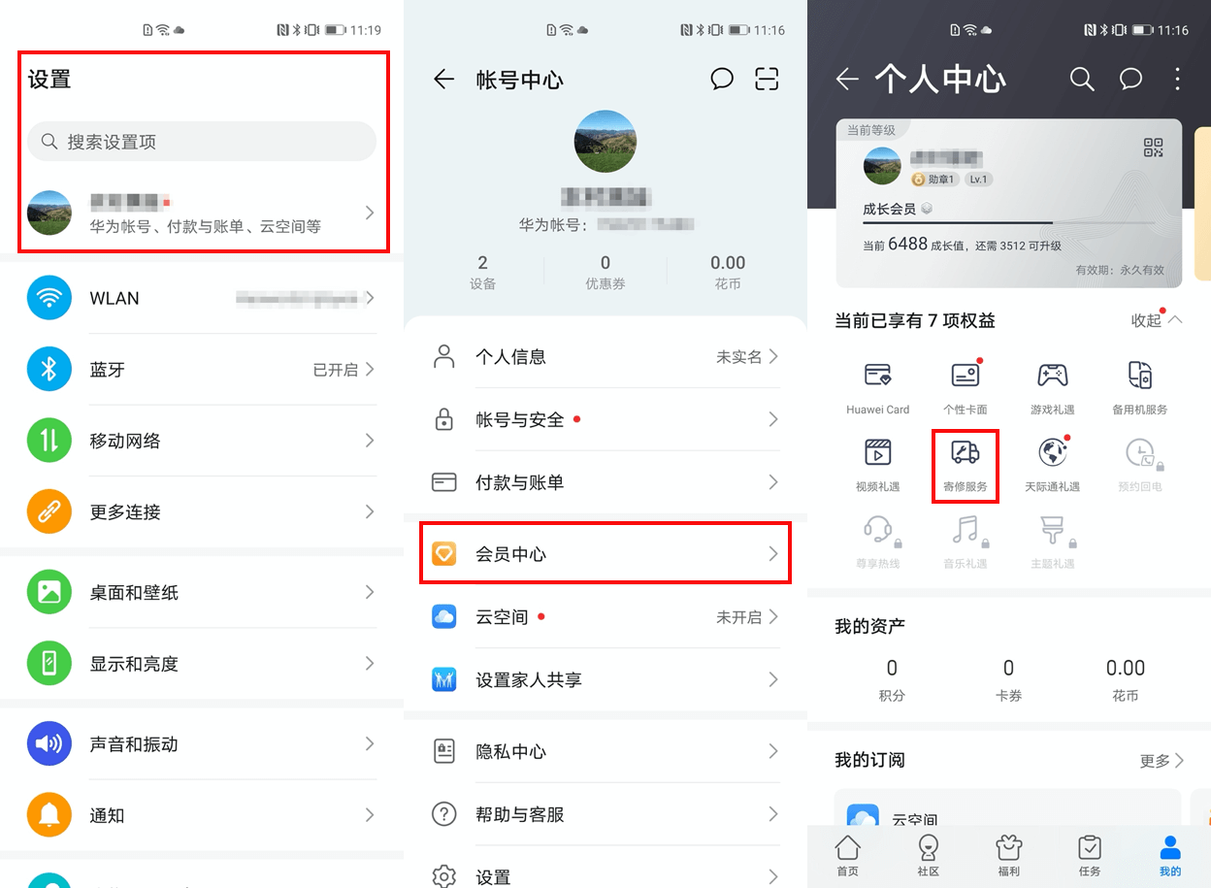
Task: Open the three-dot more menu in 个人中心
Action: tap(1177, 80)
